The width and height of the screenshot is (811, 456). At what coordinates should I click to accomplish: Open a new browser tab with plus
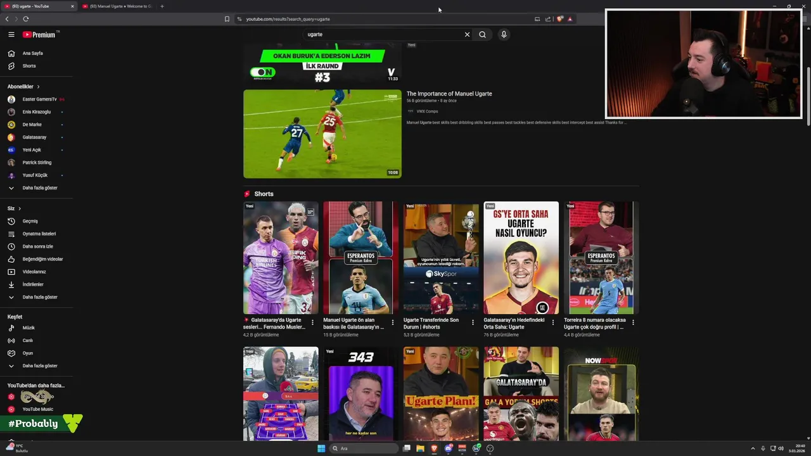[x=162, y=6]
